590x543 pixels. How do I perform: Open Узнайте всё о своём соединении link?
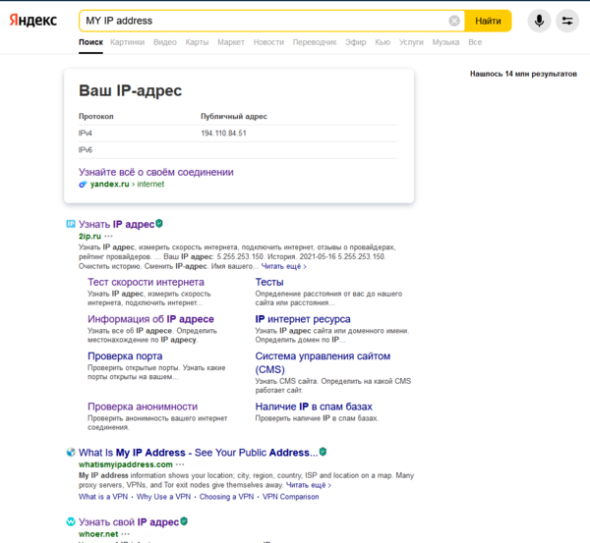155,172
